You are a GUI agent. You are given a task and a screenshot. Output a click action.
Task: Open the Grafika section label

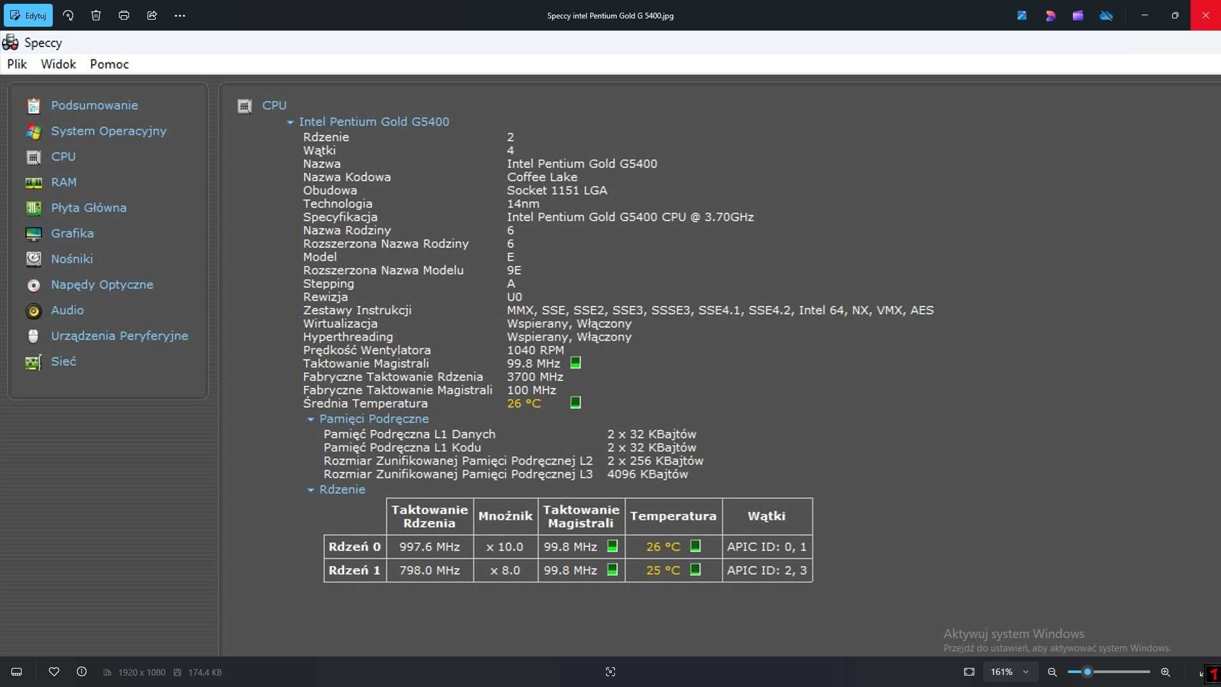tap(72, 233)
